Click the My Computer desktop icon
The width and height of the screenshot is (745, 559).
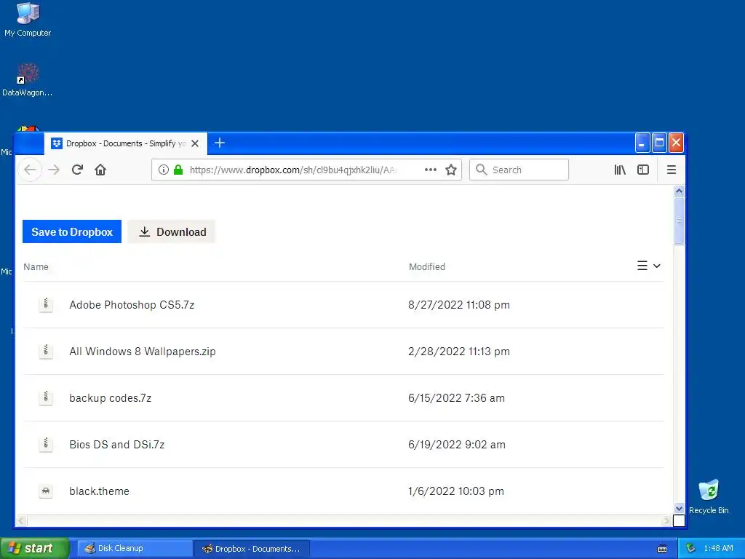(x=28, y=20)
